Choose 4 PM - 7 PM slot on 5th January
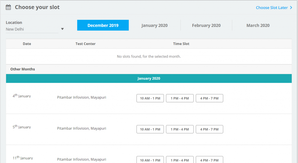The height and width of the screenshot is (163, 298). [210, 129]
